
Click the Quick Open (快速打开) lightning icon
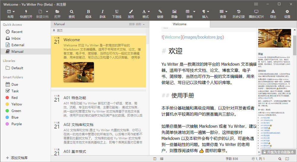(26, 12)
